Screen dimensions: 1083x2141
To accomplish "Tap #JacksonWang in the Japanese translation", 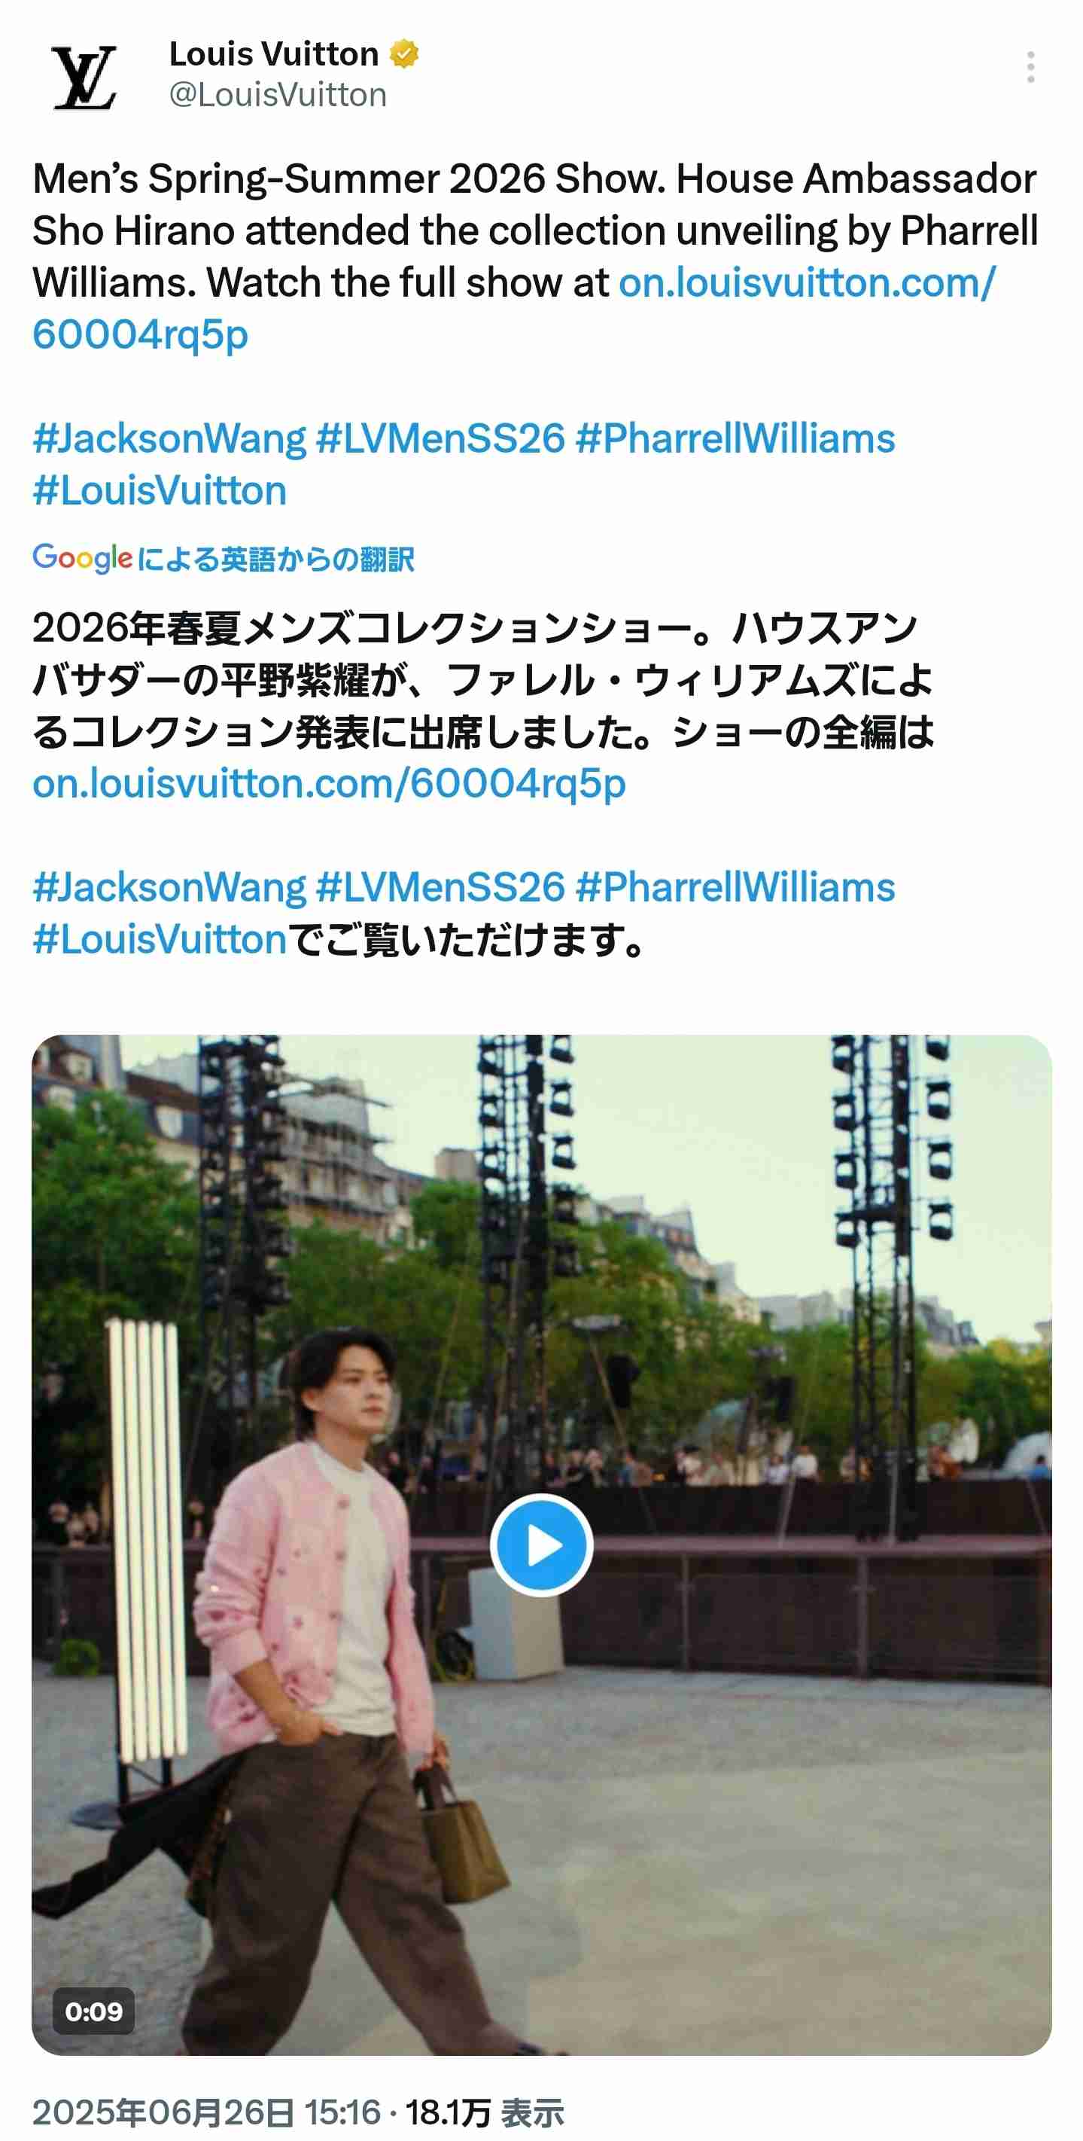I will (169, 888).
